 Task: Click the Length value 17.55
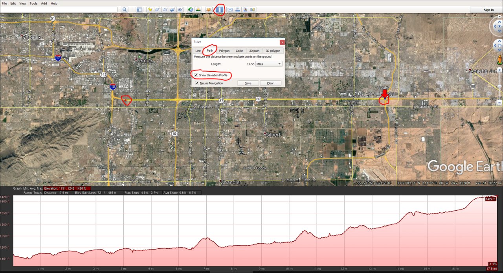click(250, 64)
